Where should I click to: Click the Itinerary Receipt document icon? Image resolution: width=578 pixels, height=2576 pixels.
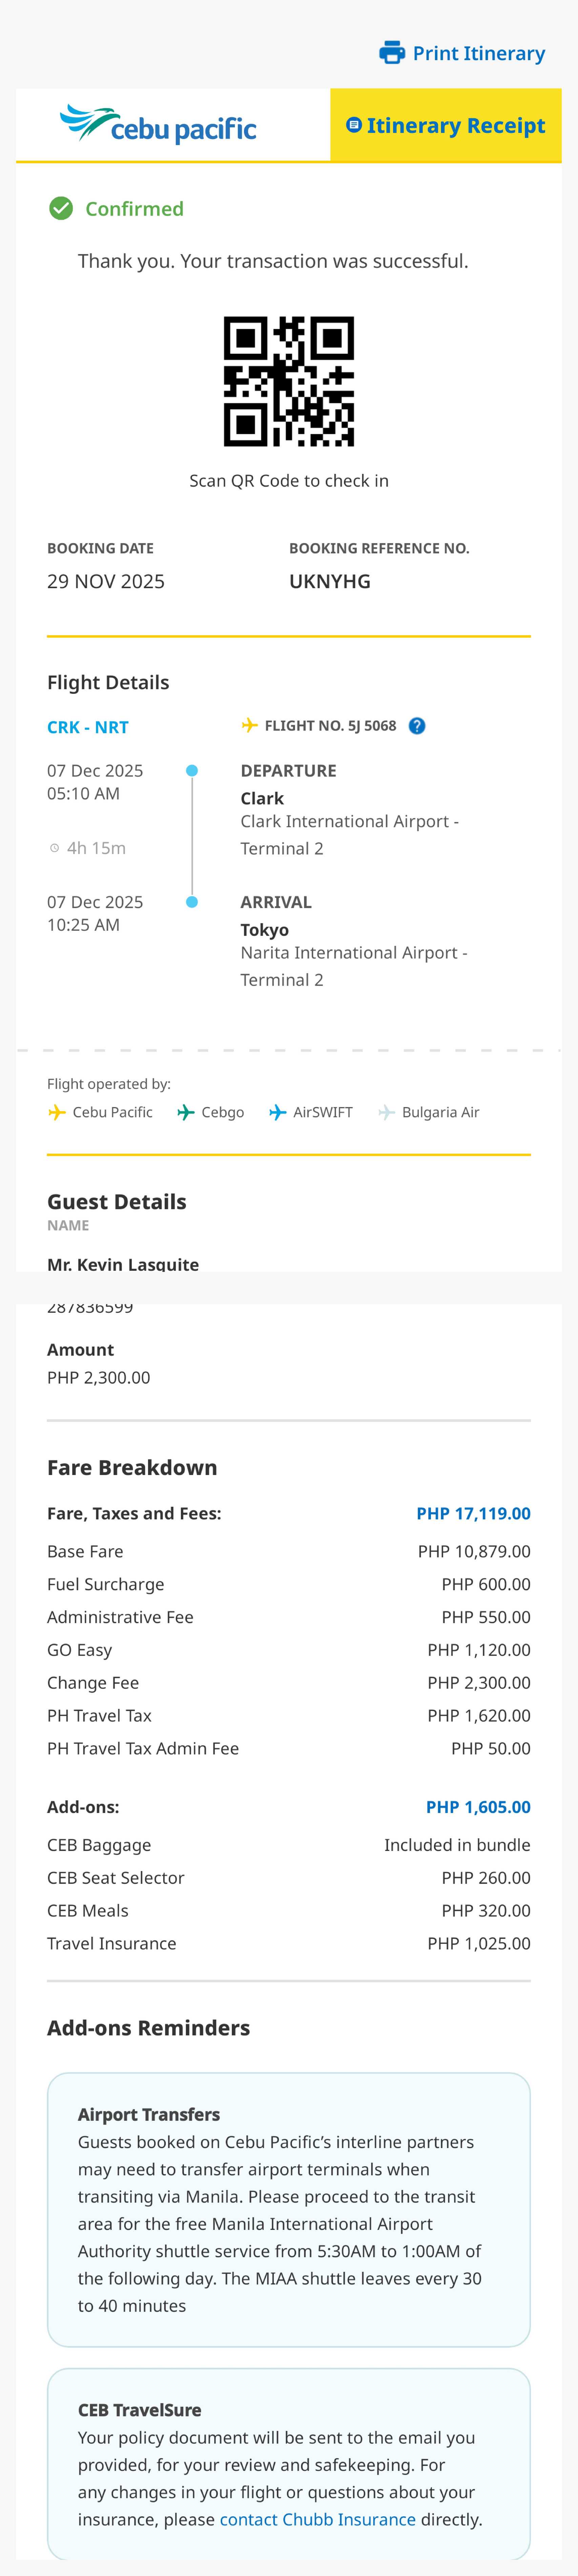(353, 125)
